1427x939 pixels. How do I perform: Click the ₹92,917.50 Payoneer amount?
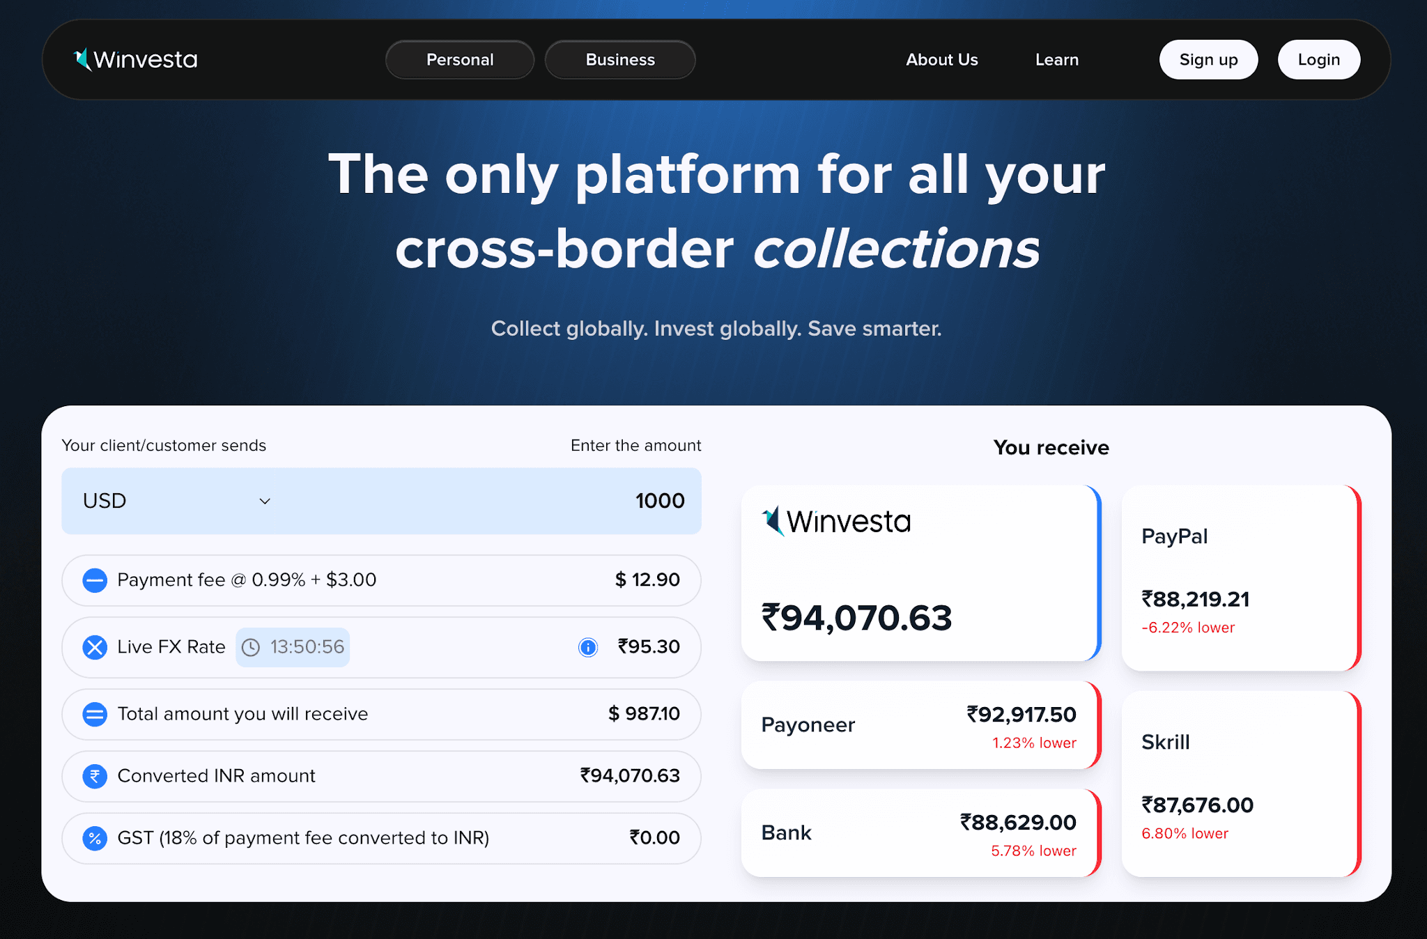pos(1021,715)
